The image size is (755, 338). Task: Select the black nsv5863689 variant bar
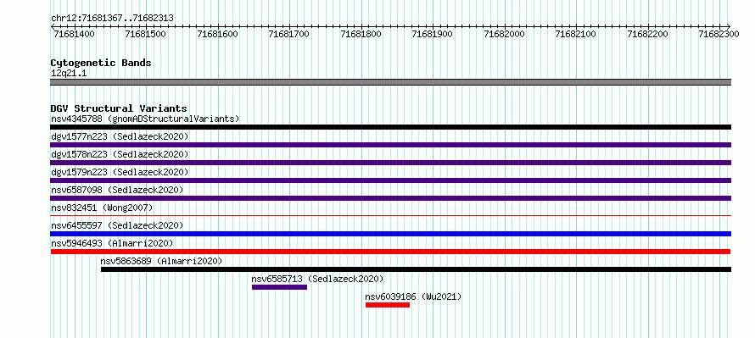[416, 269]
